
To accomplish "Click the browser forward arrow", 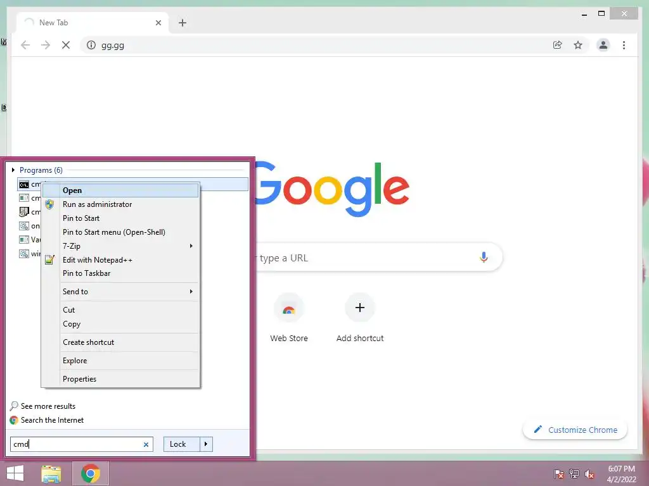I will tap(46, 45).
